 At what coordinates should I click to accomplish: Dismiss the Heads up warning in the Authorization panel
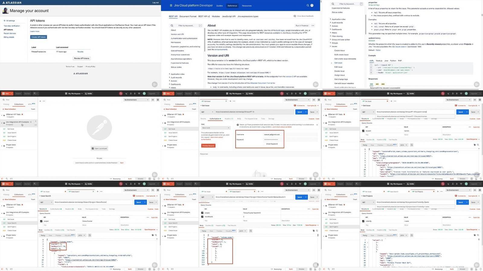[x=317, y=124]
